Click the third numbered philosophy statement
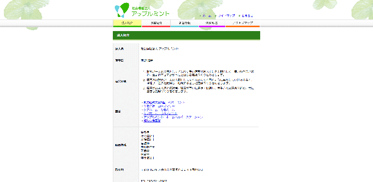373x182 pixels. click(x=200, y=90)
